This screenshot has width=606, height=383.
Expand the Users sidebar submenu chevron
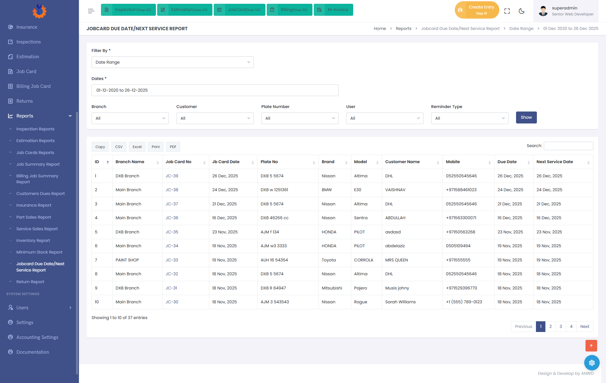(70, 308)
